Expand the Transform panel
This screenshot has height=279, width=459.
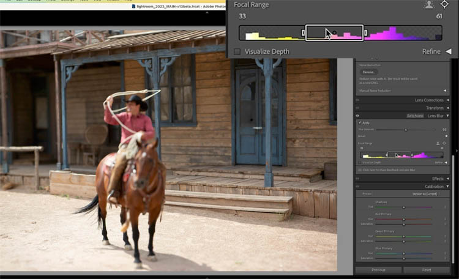(447, 108)
